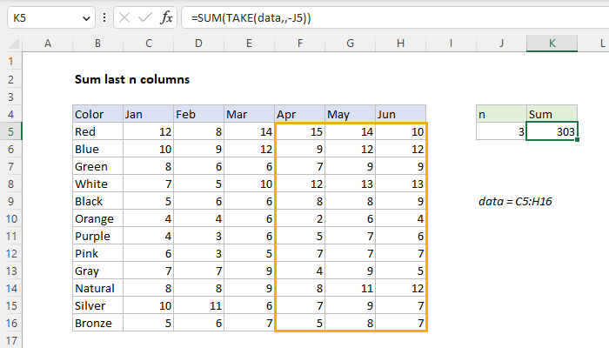Select column J header

pos(502,43)
